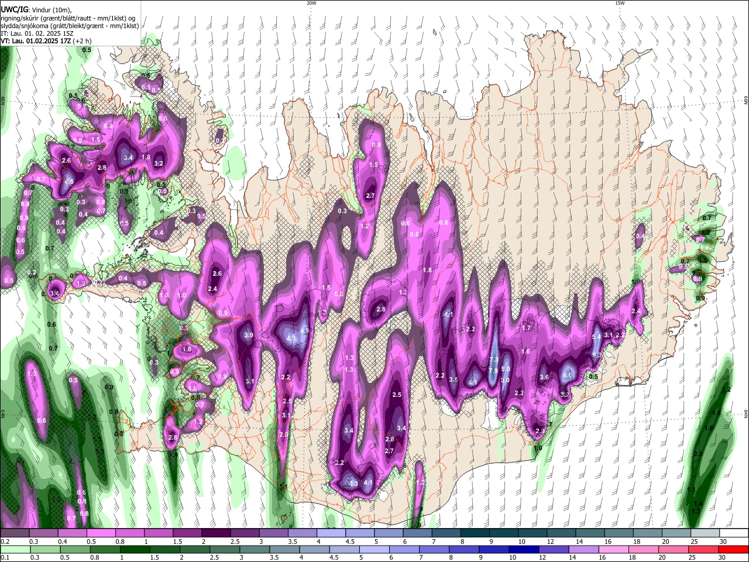Click the 1.7 value on the map
749x562 pixels.
tap(526, 328)
